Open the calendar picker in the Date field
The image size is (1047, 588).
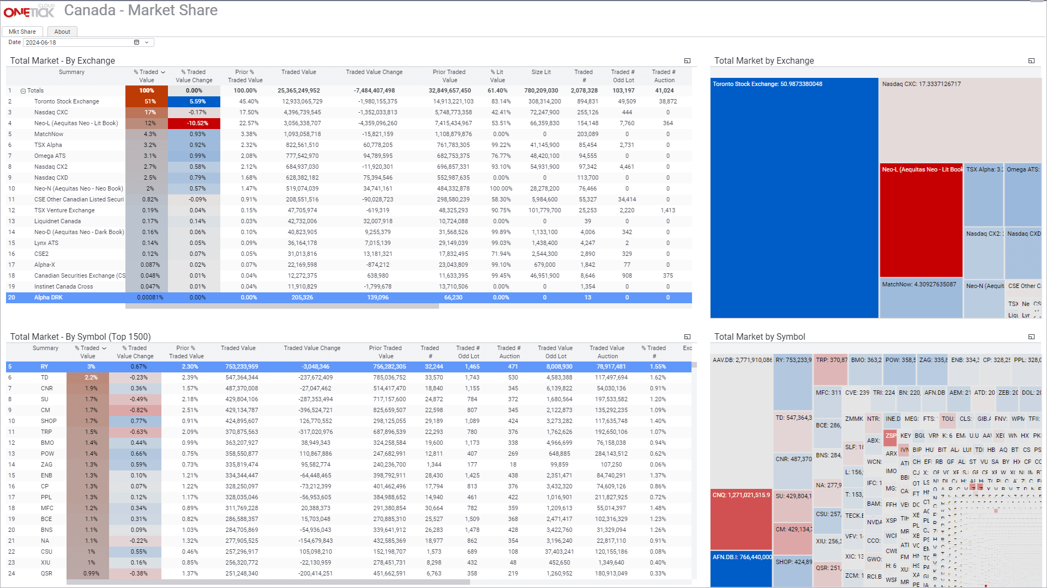coord(136,42)
